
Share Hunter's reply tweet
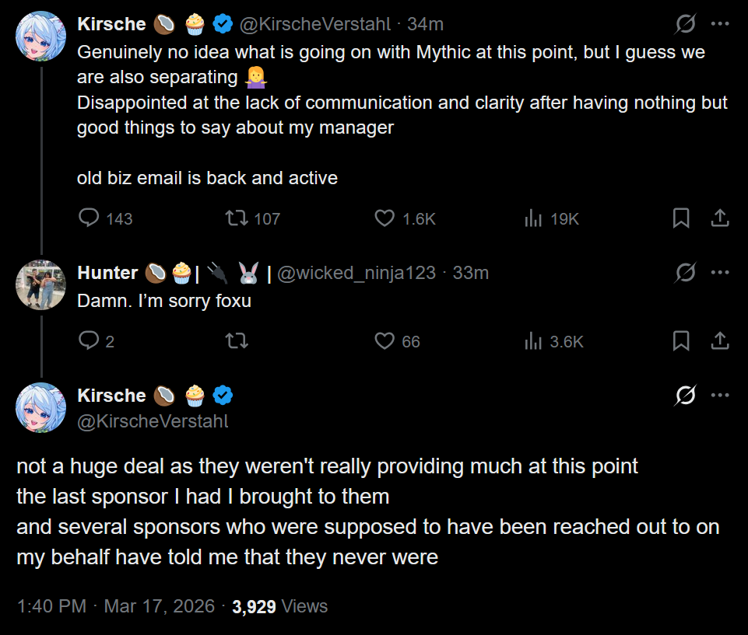[720, 340]
